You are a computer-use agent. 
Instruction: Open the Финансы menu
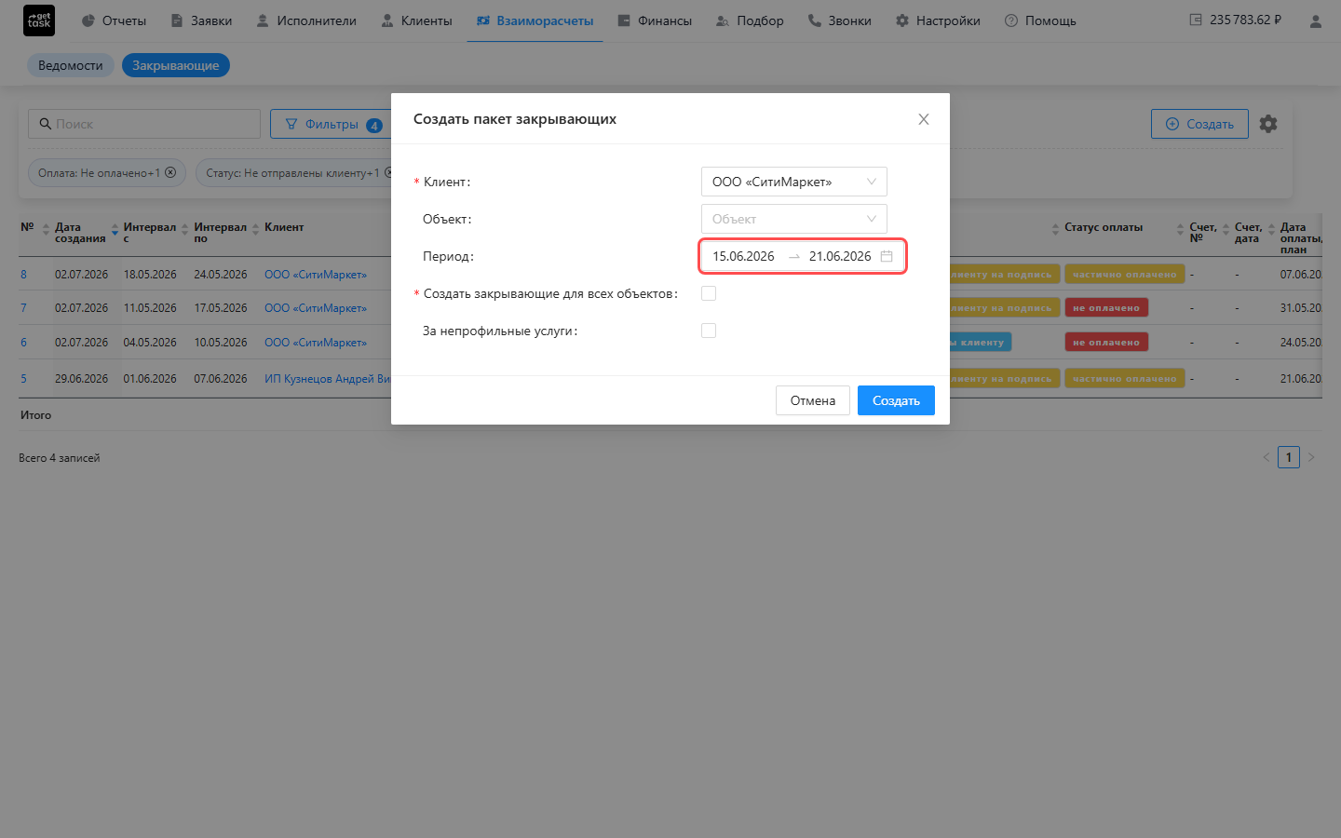(x=655, y=20)
